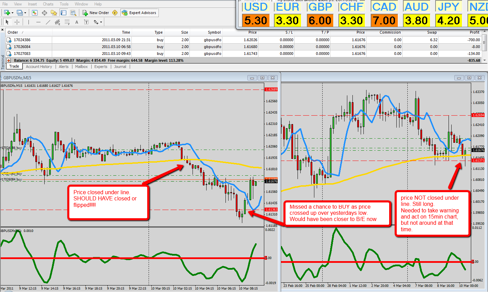This screenshot has height=292, width=488.
Task: Click the swap value 6.32
Action: click(x=434, y=40)
